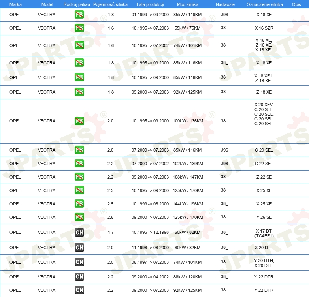The height and width of the screenshot is (297, 309).
Task: Select the PB icon in the Y 26 SE row
Action: click(79, 217)
